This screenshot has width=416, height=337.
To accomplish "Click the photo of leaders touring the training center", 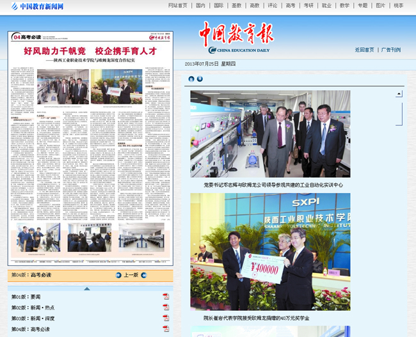I will pos(269,134).
